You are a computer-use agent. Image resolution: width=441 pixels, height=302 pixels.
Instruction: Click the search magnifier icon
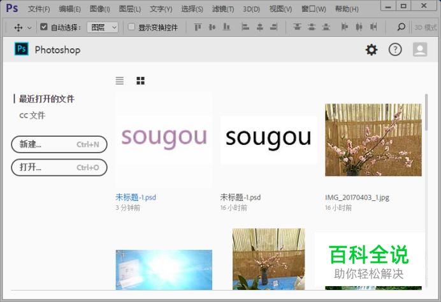coord(401,27)
